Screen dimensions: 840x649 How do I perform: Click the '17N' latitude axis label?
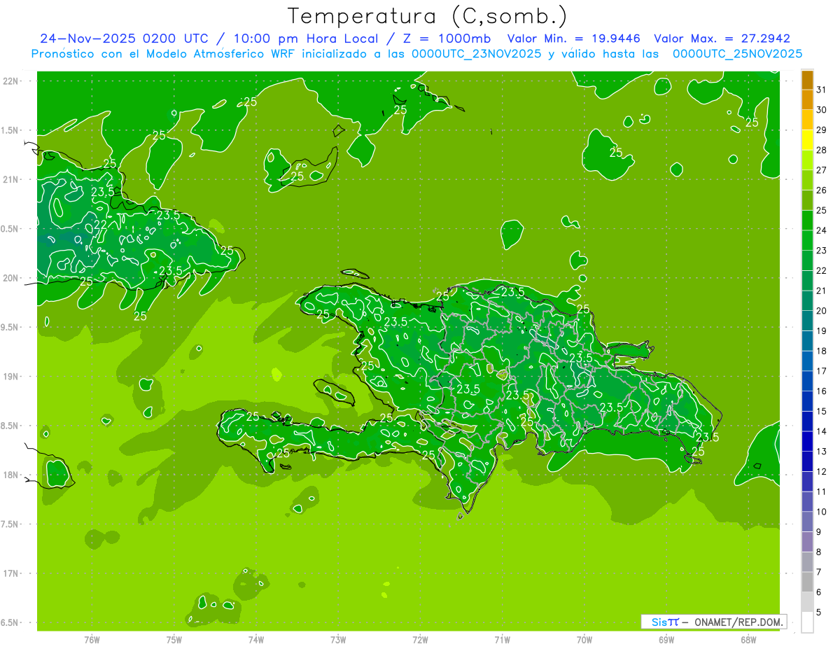[x=10, y=573]
